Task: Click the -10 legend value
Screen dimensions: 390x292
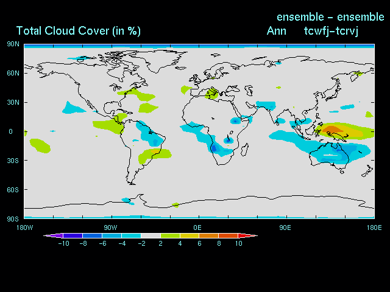Action: (63, 243)
